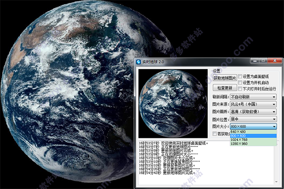This screenshot has width=284, height=189.
Task: Click the 检查更新 button
Action: 225,88
